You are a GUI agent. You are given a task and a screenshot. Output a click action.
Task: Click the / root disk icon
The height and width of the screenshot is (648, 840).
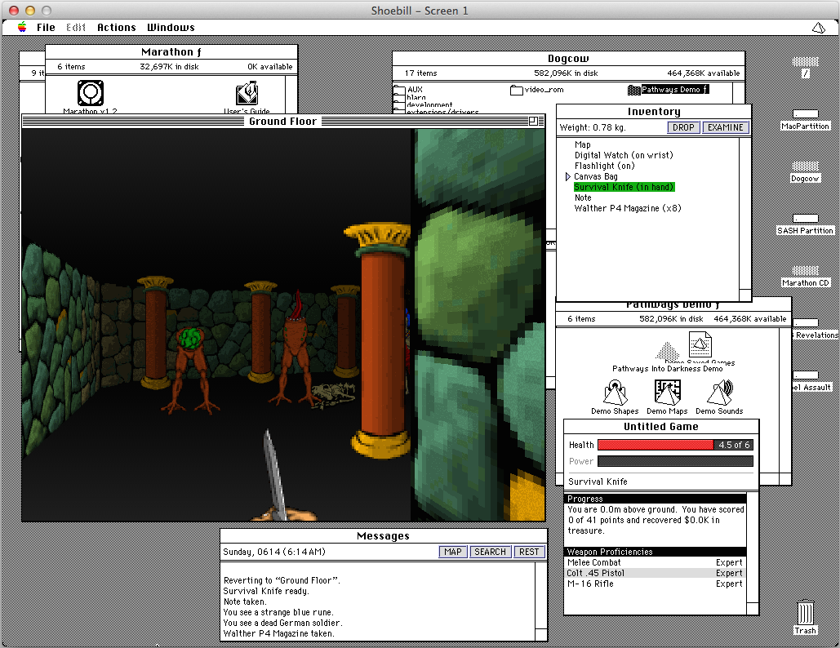coord(805,62)
